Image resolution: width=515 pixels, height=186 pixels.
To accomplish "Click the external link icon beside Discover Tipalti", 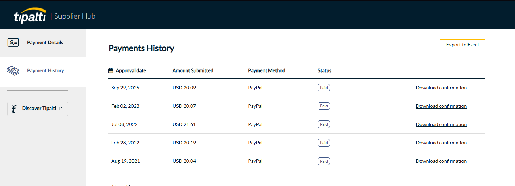I will [x=61, y=108].
